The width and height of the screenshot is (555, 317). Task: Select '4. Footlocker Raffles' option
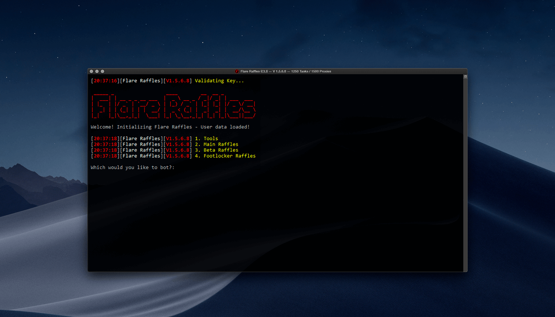(225, 156)
